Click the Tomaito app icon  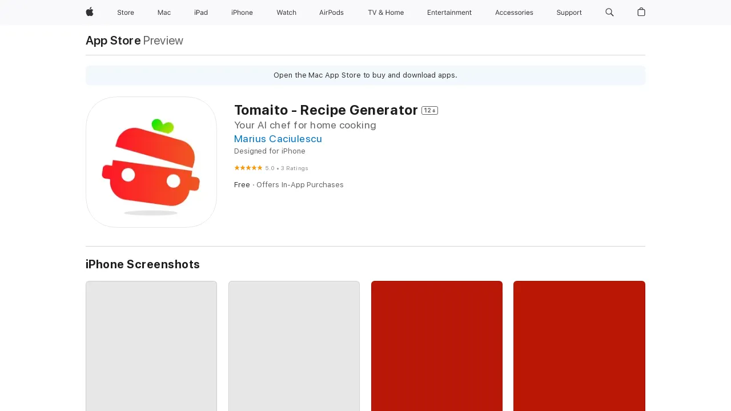tap(151, 162)
